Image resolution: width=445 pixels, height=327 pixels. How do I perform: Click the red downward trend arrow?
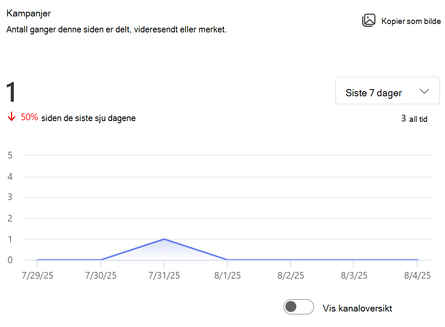click(11, 116)
